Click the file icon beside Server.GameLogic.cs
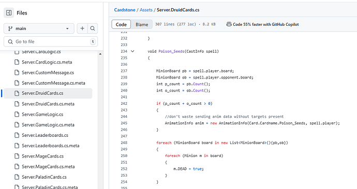Image resolution: width=357 pixels, height=189 pixels. point(17,114)
